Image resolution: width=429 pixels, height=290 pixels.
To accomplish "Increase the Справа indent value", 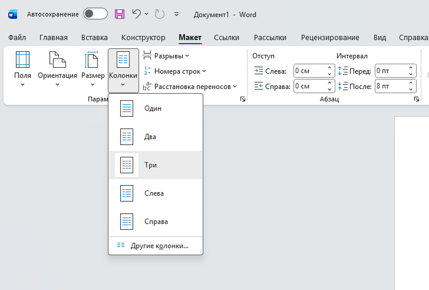I will (x=329, y=83).
